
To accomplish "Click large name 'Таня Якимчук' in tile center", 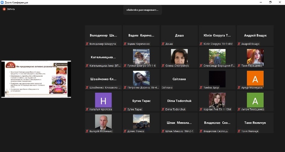I will coord(255,123).
